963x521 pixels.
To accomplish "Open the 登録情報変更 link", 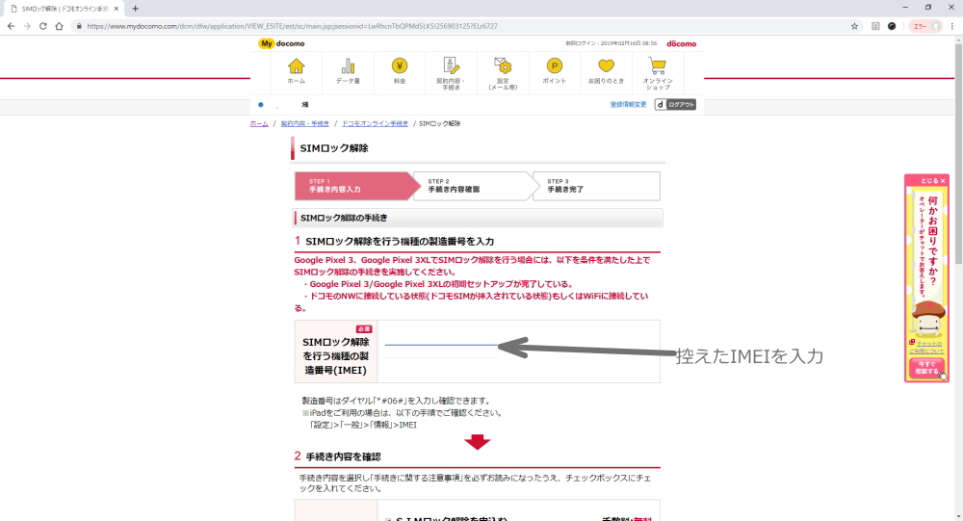I will click(628, 104).
